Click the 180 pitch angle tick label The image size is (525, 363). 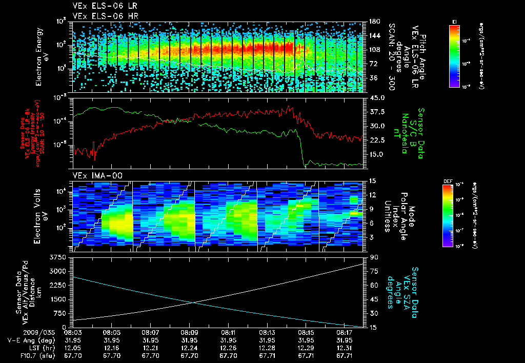click(374, 22)
